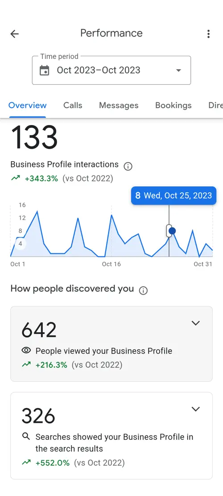This screenshot has height=496, width=223.
Task: Tap info icon beside Business Profile interactions
Action: coord(128,166)
